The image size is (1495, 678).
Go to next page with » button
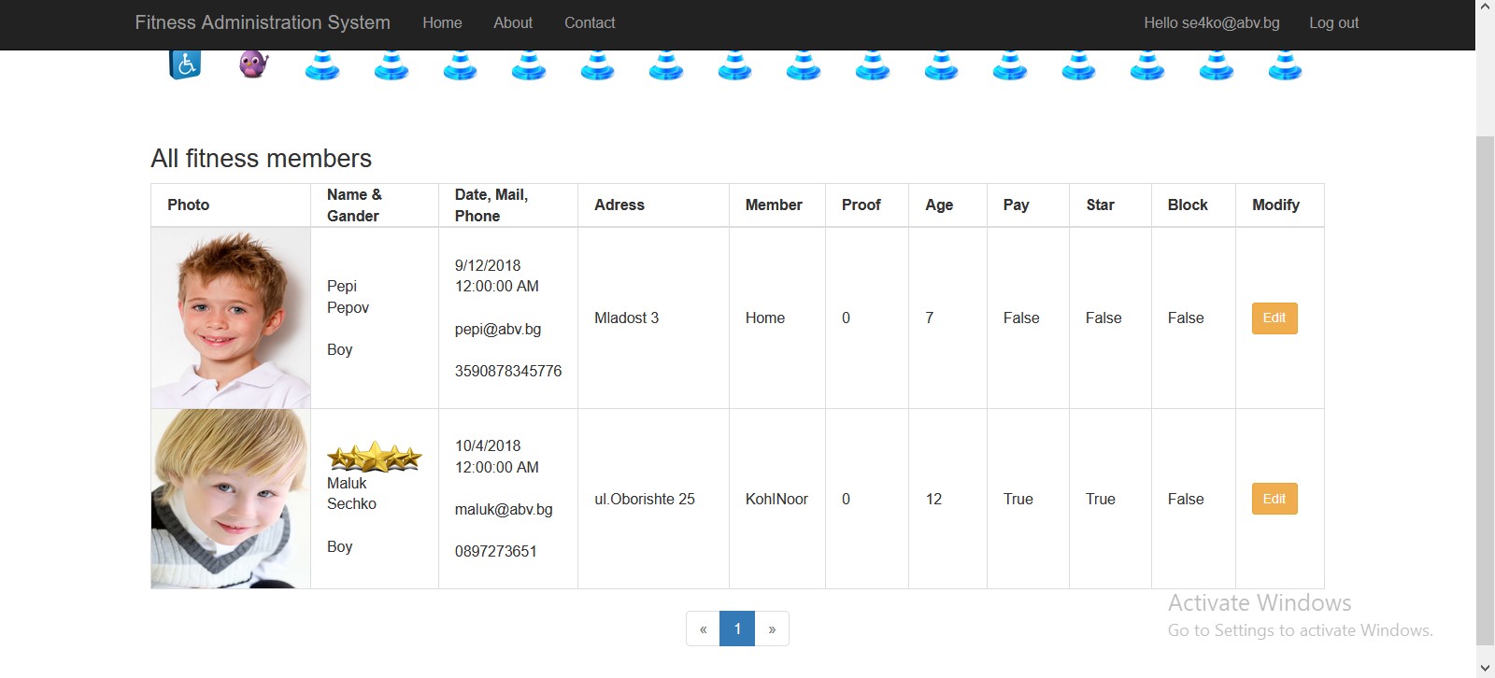772,629
